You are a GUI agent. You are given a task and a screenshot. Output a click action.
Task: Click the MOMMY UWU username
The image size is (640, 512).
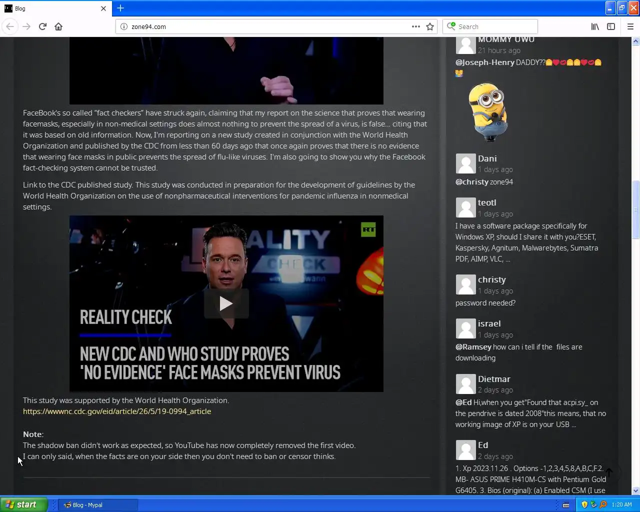click(506, 40)
